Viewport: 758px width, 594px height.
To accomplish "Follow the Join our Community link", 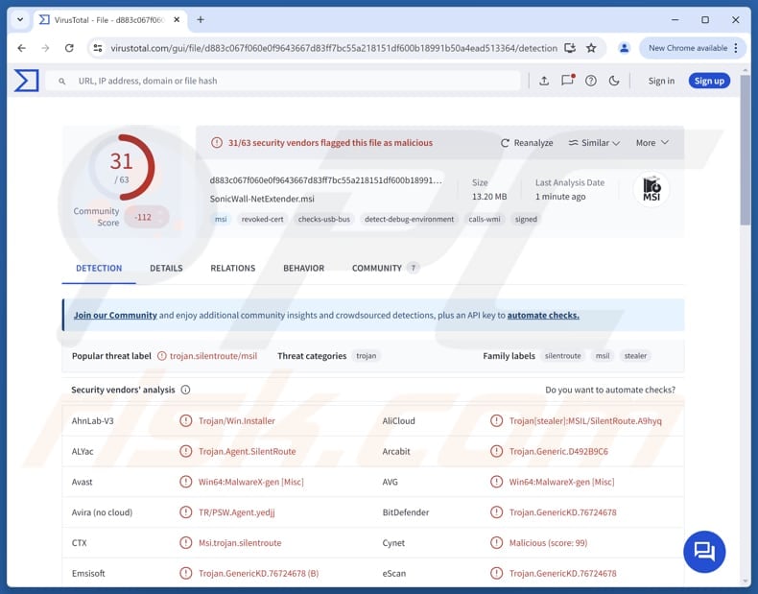I will tap(115, 315).
